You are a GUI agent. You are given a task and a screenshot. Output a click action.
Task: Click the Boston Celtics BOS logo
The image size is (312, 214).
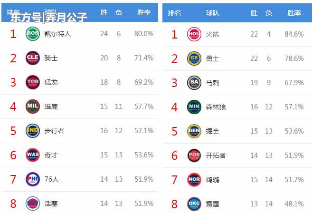[32, 34]
